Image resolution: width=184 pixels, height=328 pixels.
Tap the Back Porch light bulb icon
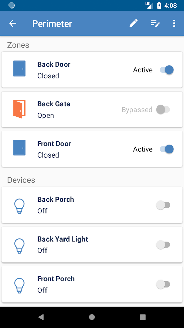point(19,206)
